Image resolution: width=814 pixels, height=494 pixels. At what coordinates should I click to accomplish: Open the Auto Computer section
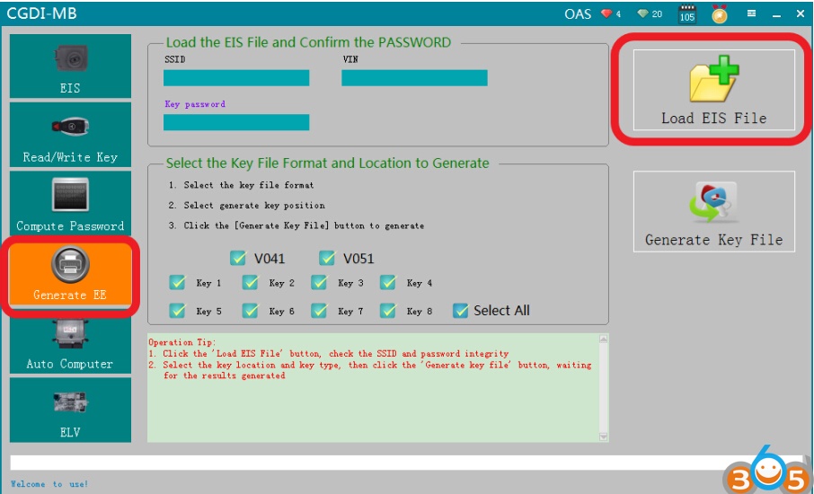tap(70, 342)
